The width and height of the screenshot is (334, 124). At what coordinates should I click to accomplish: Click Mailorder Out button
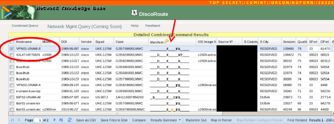(196, 120)
